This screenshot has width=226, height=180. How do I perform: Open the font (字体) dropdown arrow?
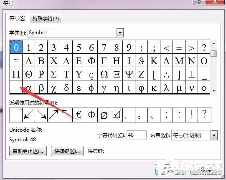click(120, 33)
